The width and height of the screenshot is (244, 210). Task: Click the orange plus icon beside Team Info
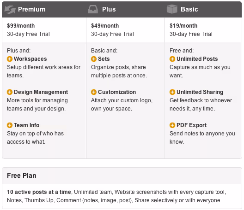tap(10, 125)
